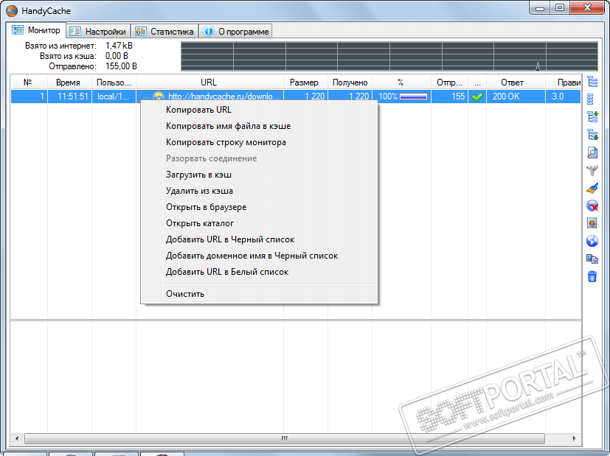This screenshot has width=610, height=456.
Task: Click the 11:51:51 time cell
Action: point(69,97)
